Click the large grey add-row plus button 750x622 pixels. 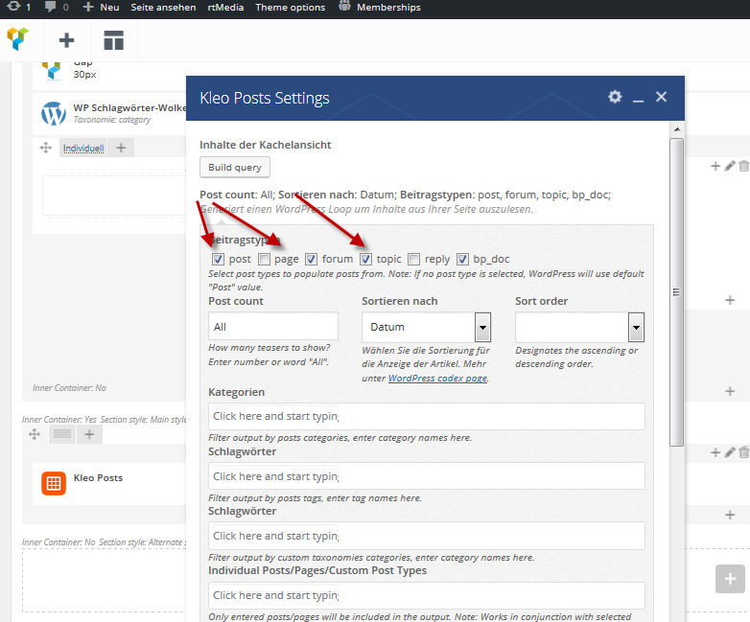click(730, 579)
